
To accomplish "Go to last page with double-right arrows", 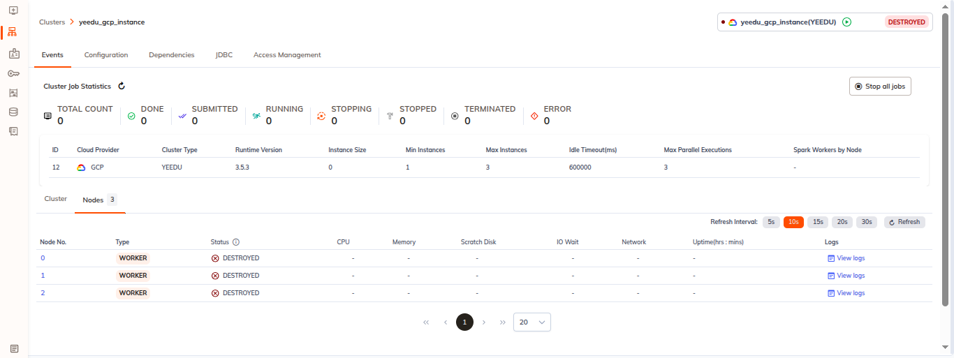I will (x=503, y=322).
